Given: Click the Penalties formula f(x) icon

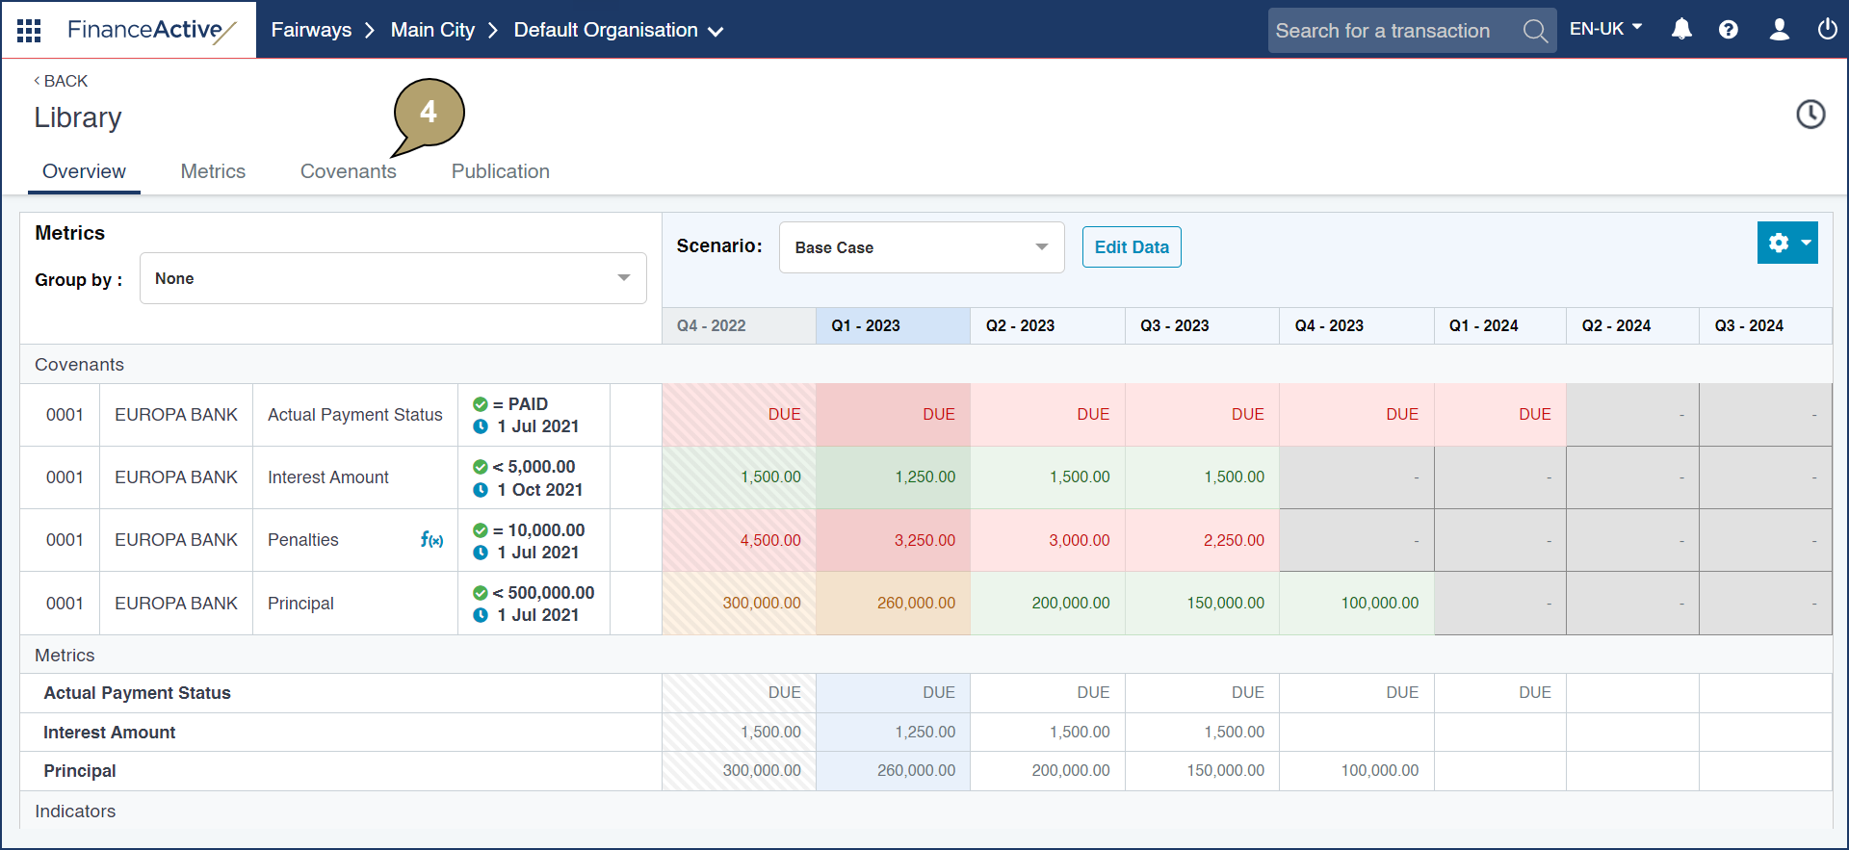Looking at the screenshot, I should point(431,540).
